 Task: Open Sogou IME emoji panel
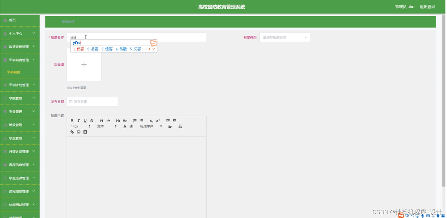pyautogui.click(x=417, y=216)
